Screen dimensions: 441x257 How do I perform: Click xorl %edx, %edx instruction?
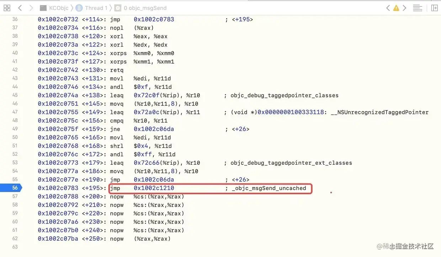pos(139,45)
